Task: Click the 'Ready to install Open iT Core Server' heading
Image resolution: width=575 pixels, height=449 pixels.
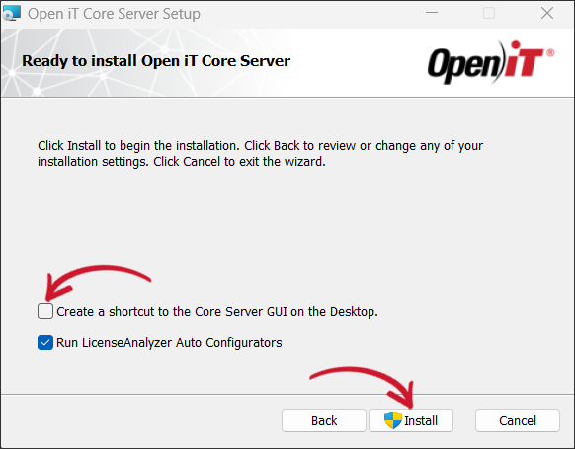Action: pyautogui.click(x=156, y=61)
